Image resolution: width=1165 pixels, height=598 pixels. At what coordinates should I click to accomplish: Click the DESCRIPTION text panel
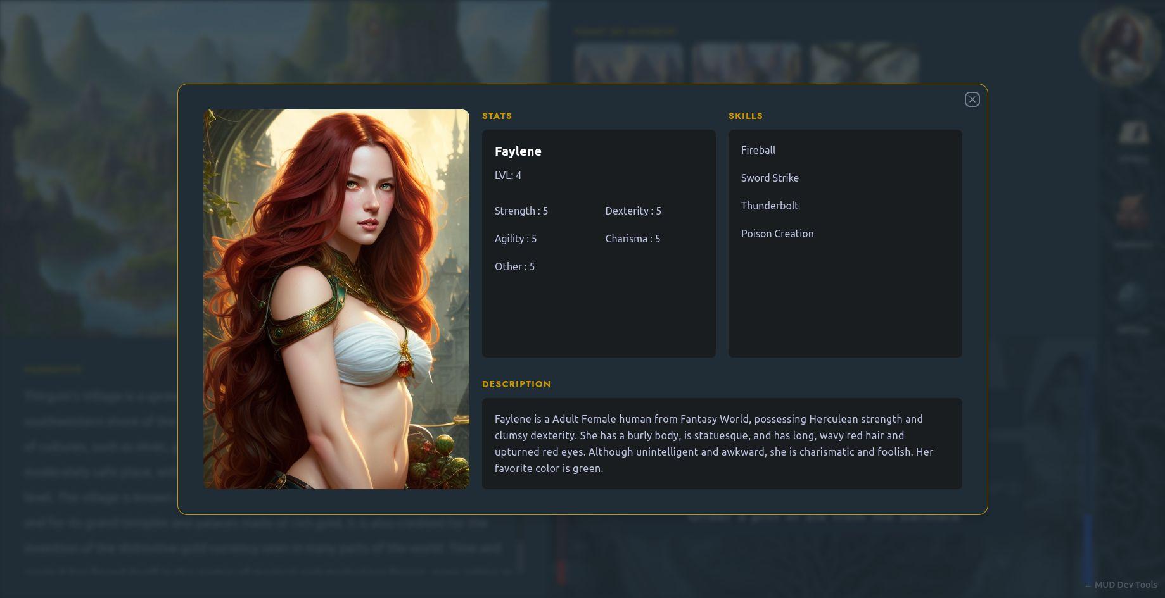pos(722,443)
